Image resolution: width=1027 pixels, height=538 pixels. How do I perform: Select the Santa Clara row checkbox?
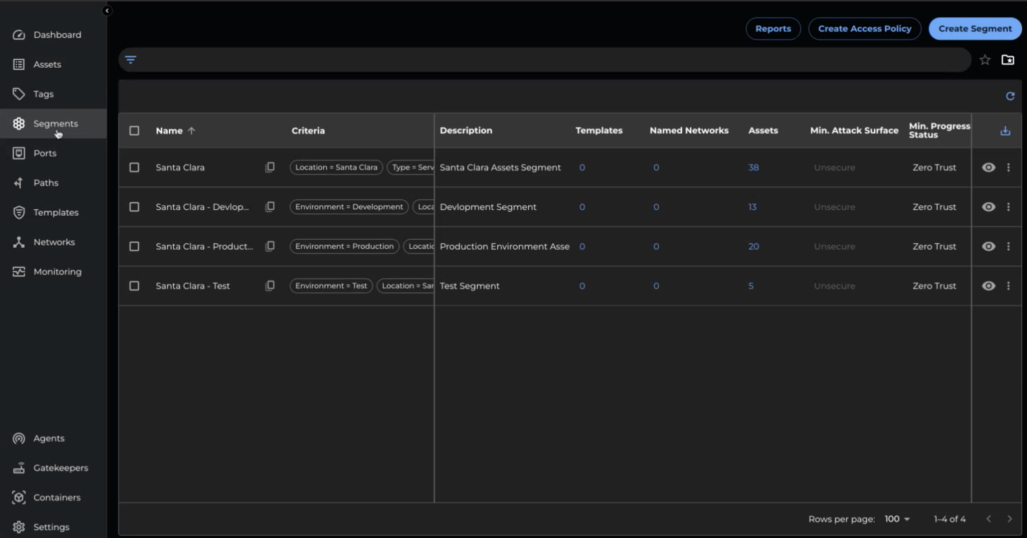tap(134, 168)
